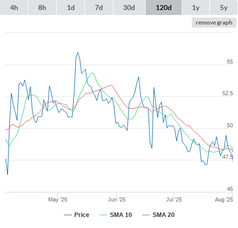Switch the chart to 1y view
This screenshot has width=238, height=228.
coord(196,8)
